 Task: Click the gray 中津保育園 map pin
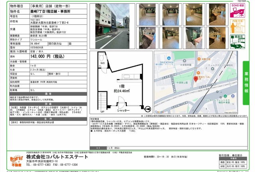[x=184, y=61]
